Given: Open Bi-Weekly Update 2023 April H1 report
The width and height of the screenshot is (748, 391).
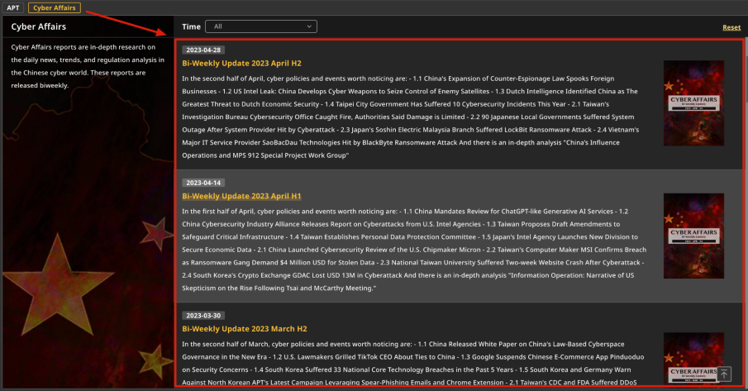Looking at the screenshot, I should pyautogui.click(x=241, y=196).
